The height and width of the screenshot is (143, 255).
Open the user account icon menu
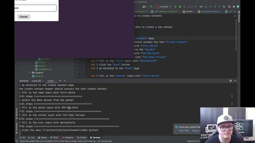[144, 7]
